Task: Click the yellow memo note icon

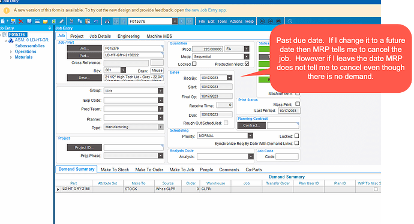Action: 46,22
